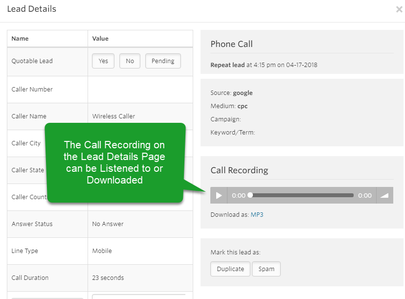Play the call recording audio
The height and width of the screenshot is (299, 405).
coord(219,195)
